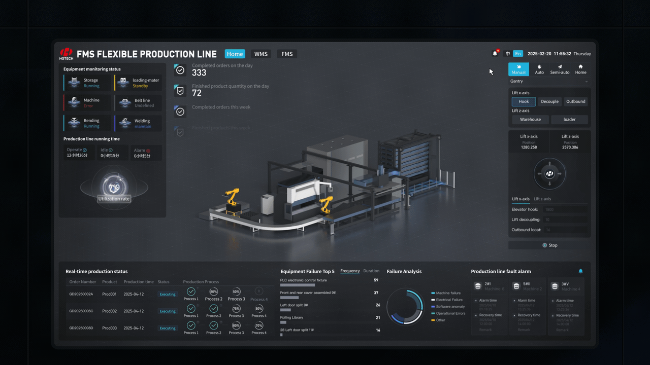Show Equipment Failure by Duration
This screenshot has width=650, height=365.
click(x=371, y=271)
